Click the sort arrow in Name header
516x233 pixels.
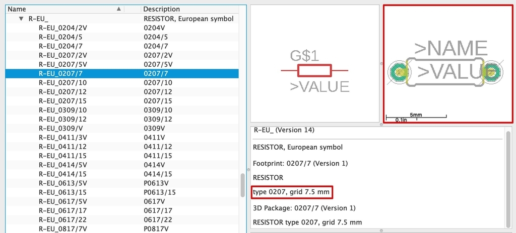click(x=119, y=9)
